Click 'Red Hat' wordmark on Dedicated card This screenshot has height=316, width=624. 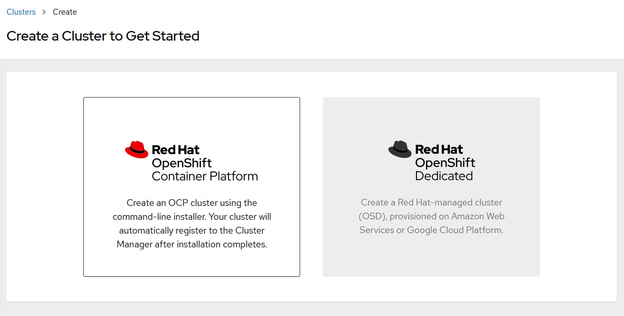tap(439, 149)
